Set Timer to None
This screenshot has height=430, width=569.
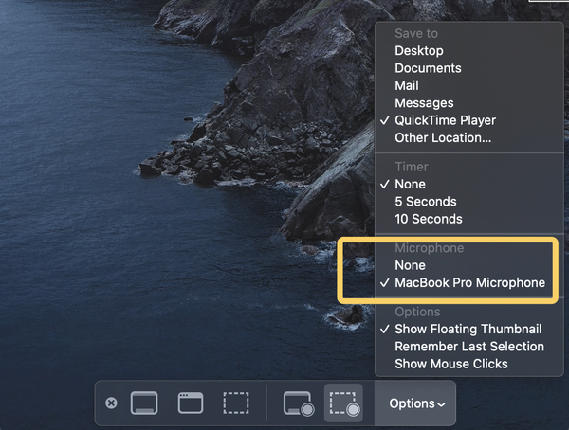click(469, 184)
